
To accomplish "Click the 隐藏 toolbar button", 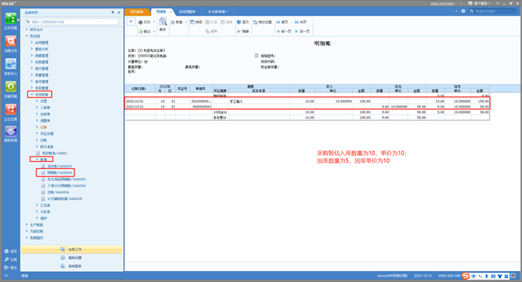I will coord(243,31).
